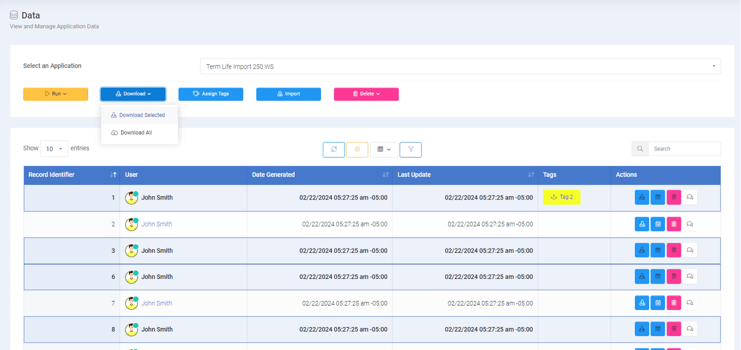Open the filter funnel button
This screenshot has height=350, width=741.
[410, 149]
